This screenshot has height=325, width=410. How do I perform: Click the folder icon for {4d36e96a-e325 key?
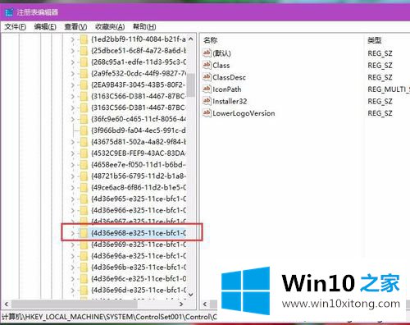click(x=84, y=256)
